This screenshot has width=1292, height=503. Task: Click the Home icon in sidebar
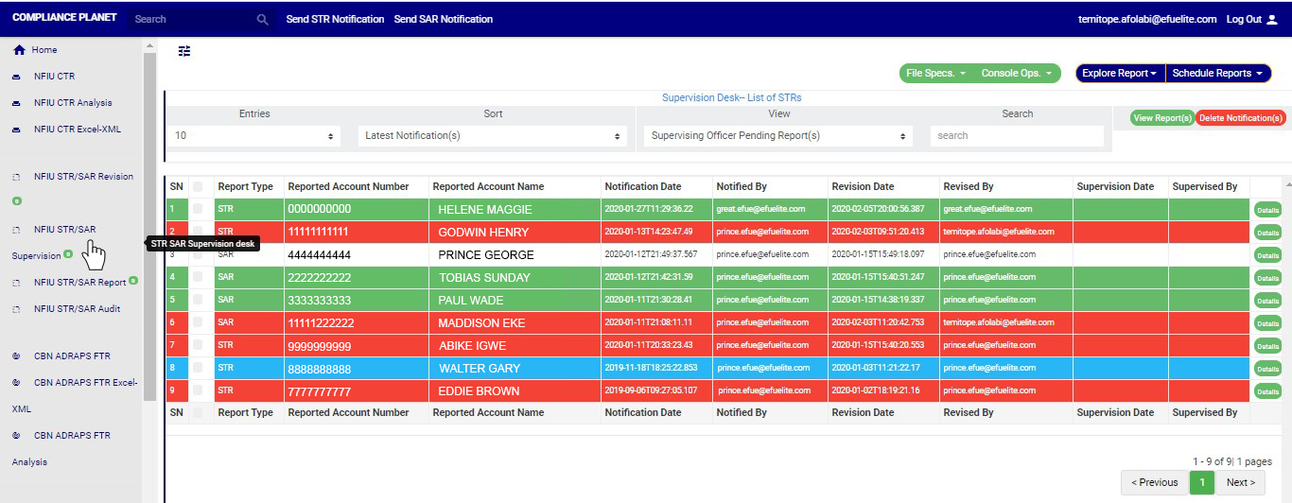pos(19,50)
